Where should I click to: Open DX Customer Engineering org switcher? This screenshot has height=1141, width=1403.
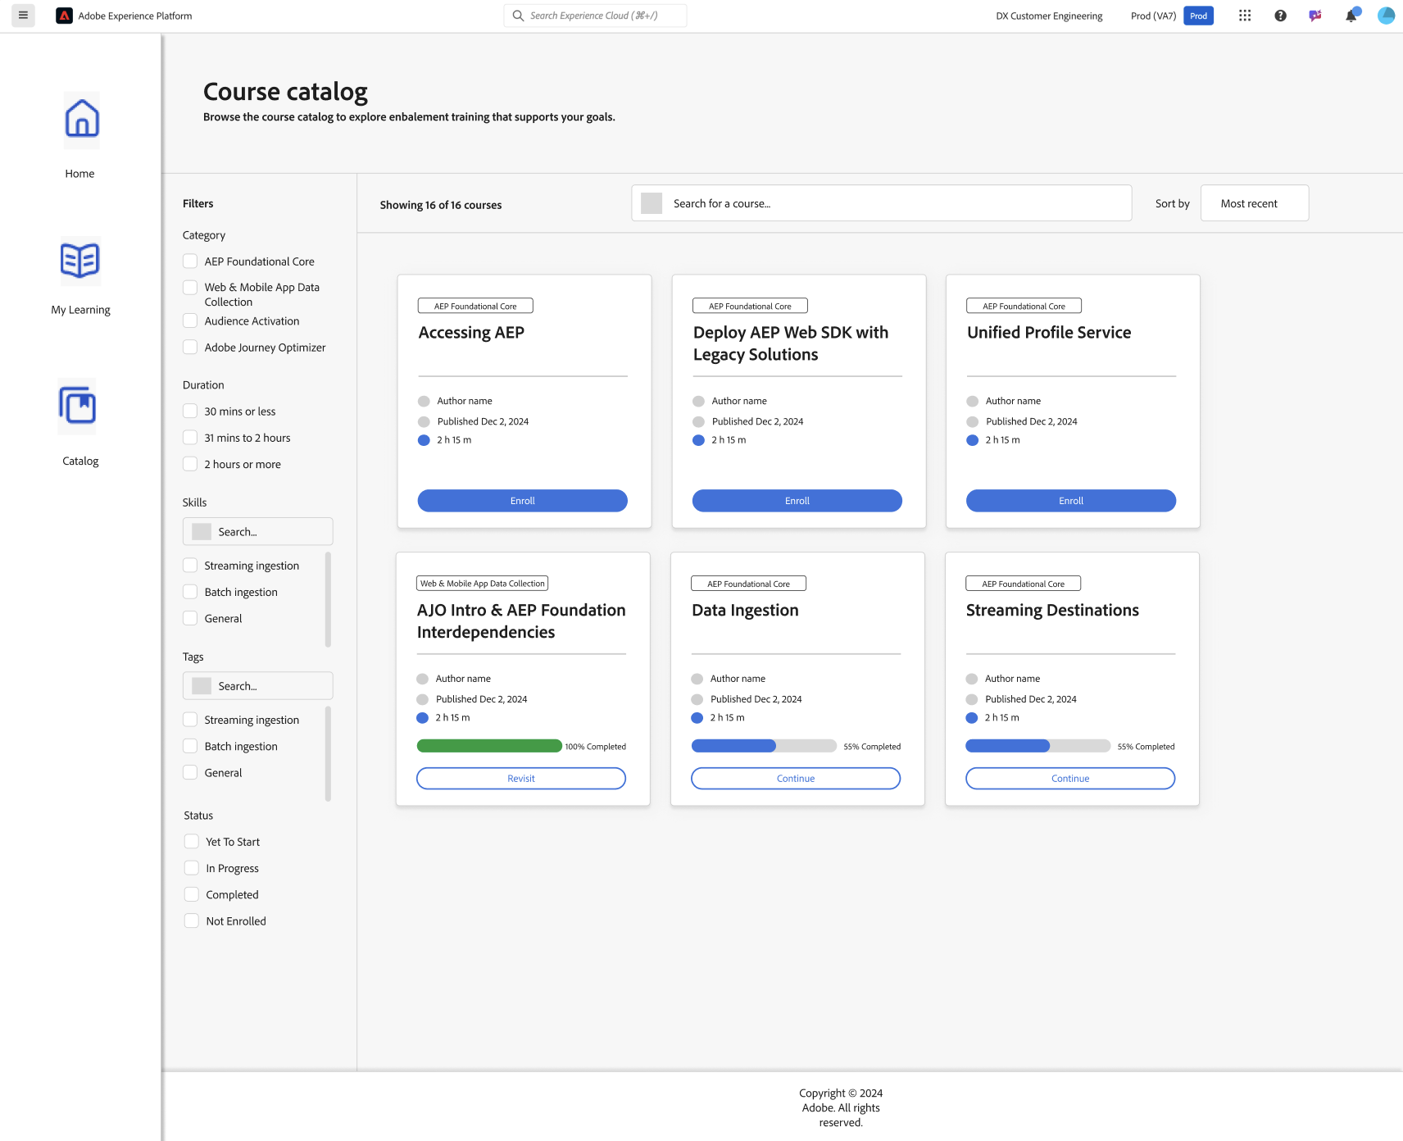pos(1049,16)
